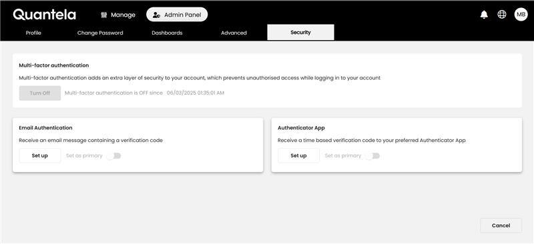Open the Manage section
The width and height of the screenshot is (534, 244).
pos(118,15)
